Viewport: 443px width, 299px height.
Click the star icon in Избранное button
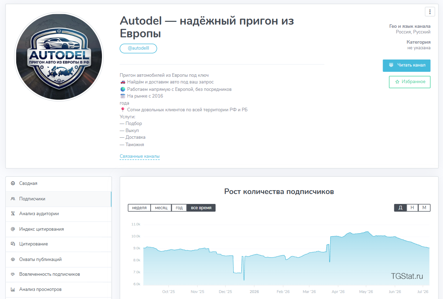pyautogui.click(x=397, y=82)
